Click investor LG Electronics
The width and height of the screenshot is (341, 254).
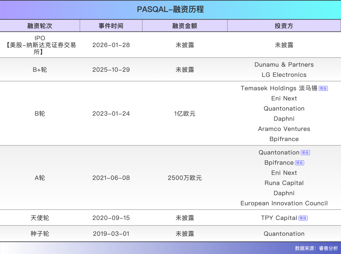click(x=284, y=75)
